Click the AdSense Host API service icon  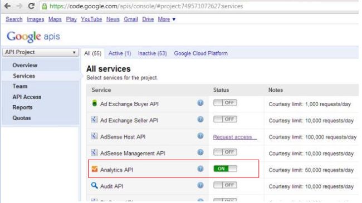[94, 136]
